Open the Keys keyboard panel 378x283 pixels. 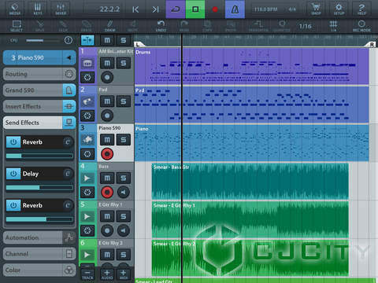38,9
